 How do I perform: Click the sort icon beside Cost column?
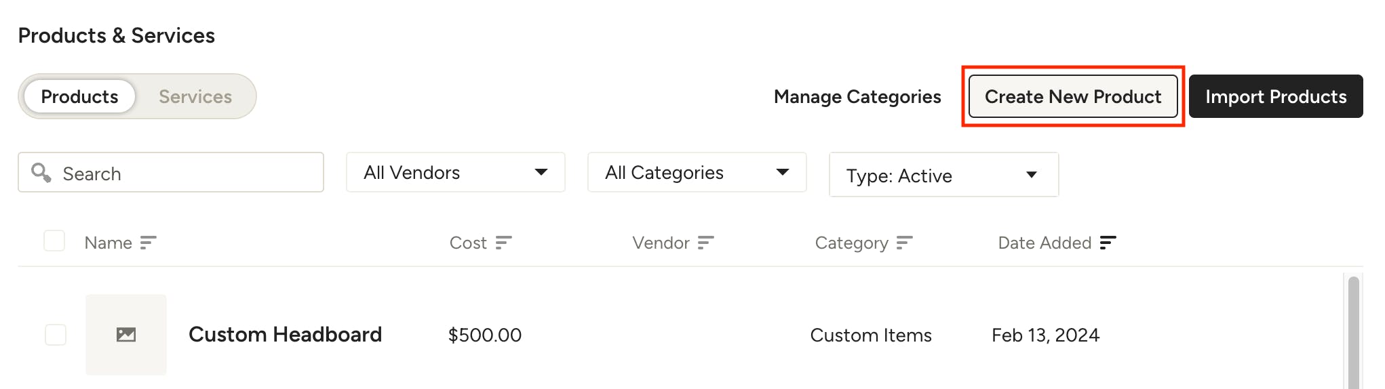[503, 243]
